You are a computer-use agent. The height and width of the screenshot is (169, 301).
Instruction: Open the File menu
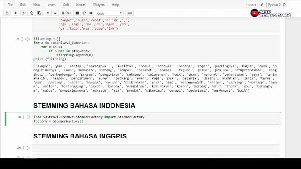(10, 5)
